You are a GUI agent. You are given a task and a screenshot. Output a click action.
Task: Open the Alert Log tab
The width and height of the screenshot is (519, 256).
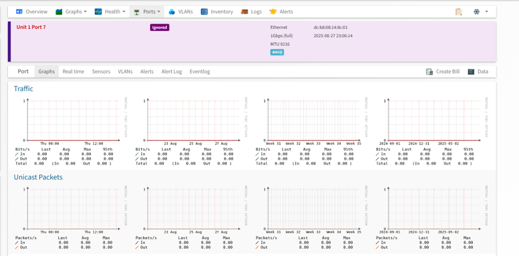pyautogui.click(x=171, y=71)
